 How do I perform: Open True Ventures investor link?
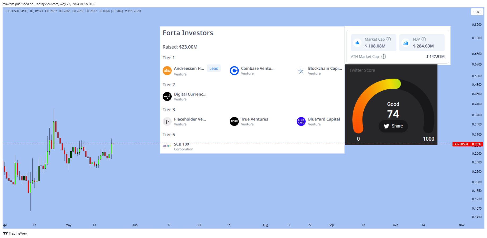[255, 119]
